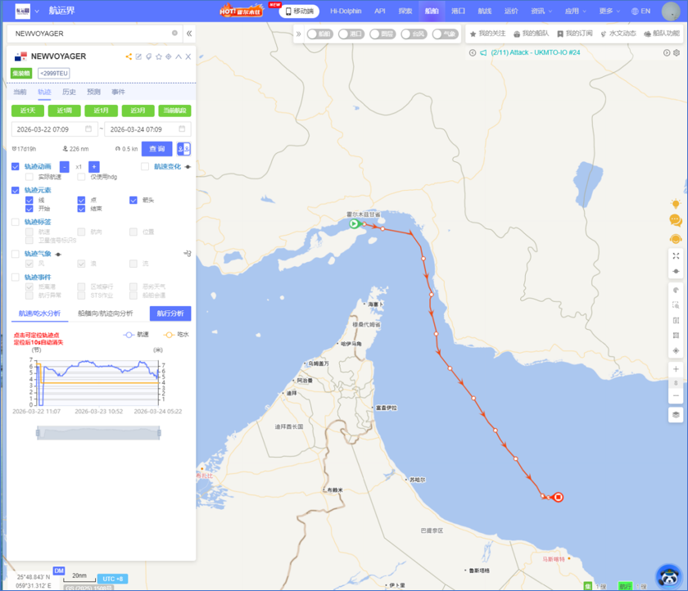Open the 船艏向/航迹向分析 analysis tab

tap(106, 314)
